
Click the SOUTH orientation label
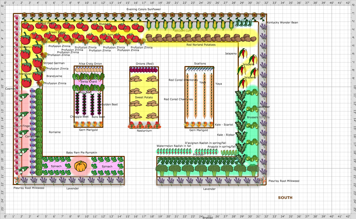(285, 198)
